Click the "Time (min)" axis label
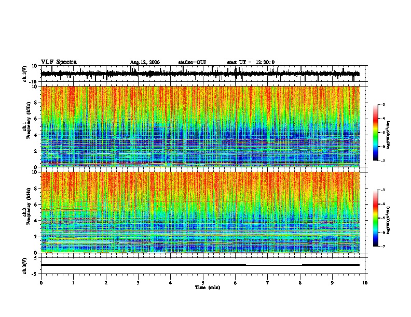Screen dimensions: 411x317 [x=208, y=287]
